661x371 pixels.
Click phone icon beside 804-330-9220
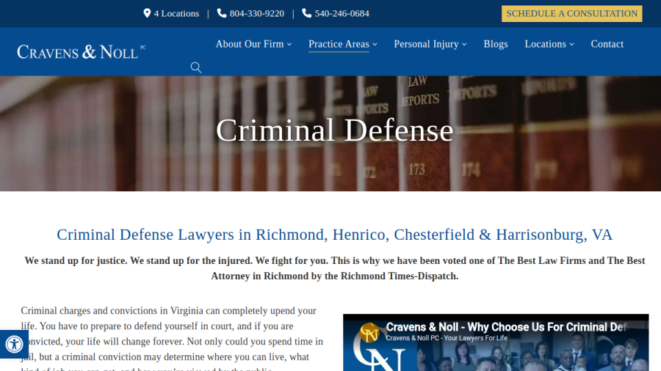pyautogui.click(x=222, y=13)
